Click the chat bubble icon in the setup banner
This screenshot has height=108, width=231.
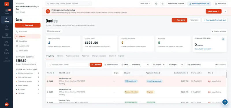[48, 11]
